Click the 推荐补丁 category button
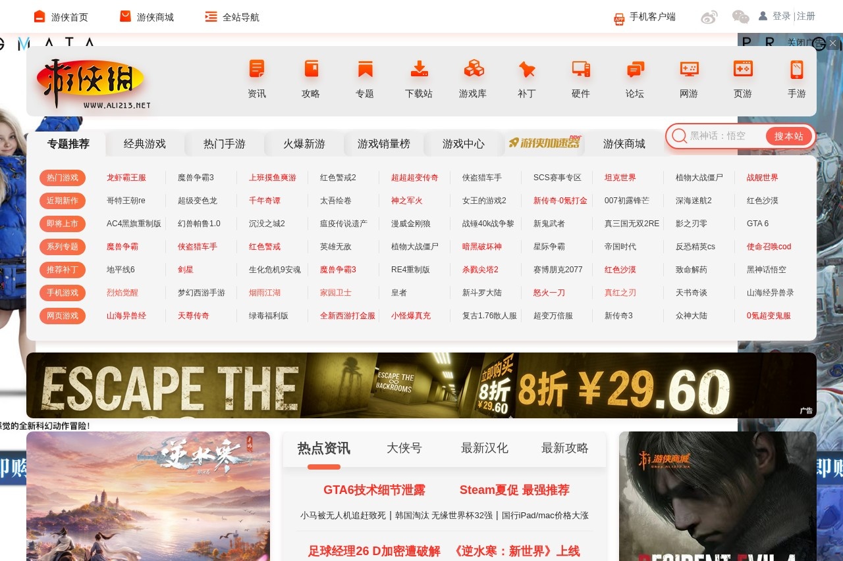843x561 pixels. pyautogui.click(x=63, y=270)
